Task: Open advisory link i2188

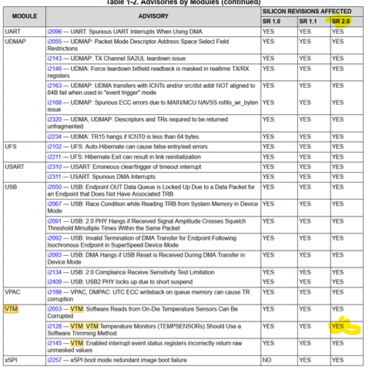Action: pyautogui.click(x=55, y=292)
